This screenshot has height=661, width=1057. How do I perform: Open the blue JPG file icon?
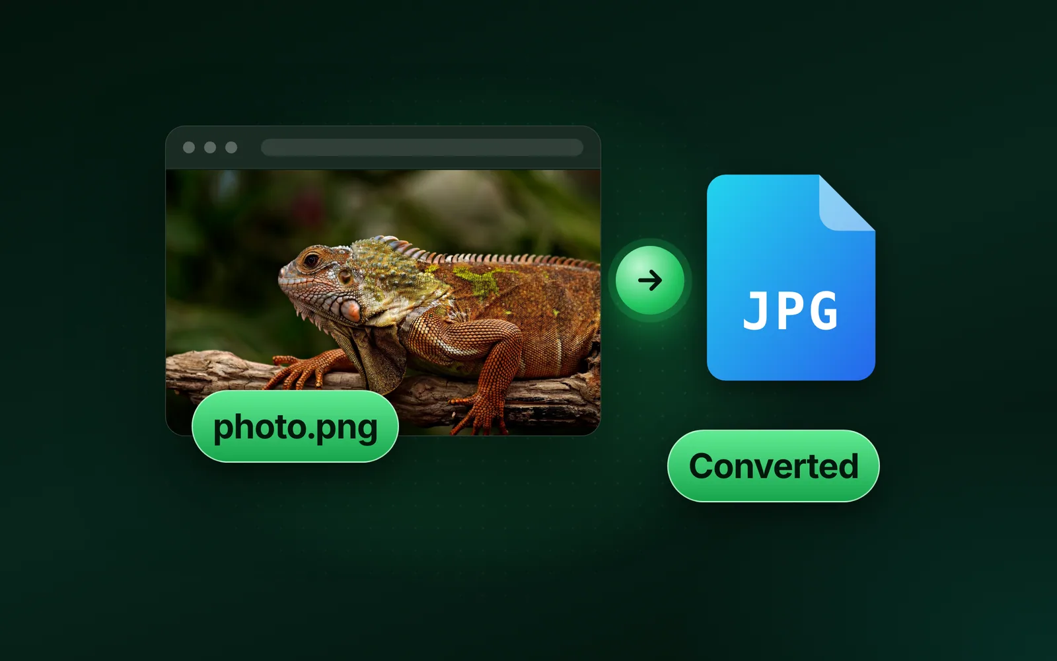point(791,278)
